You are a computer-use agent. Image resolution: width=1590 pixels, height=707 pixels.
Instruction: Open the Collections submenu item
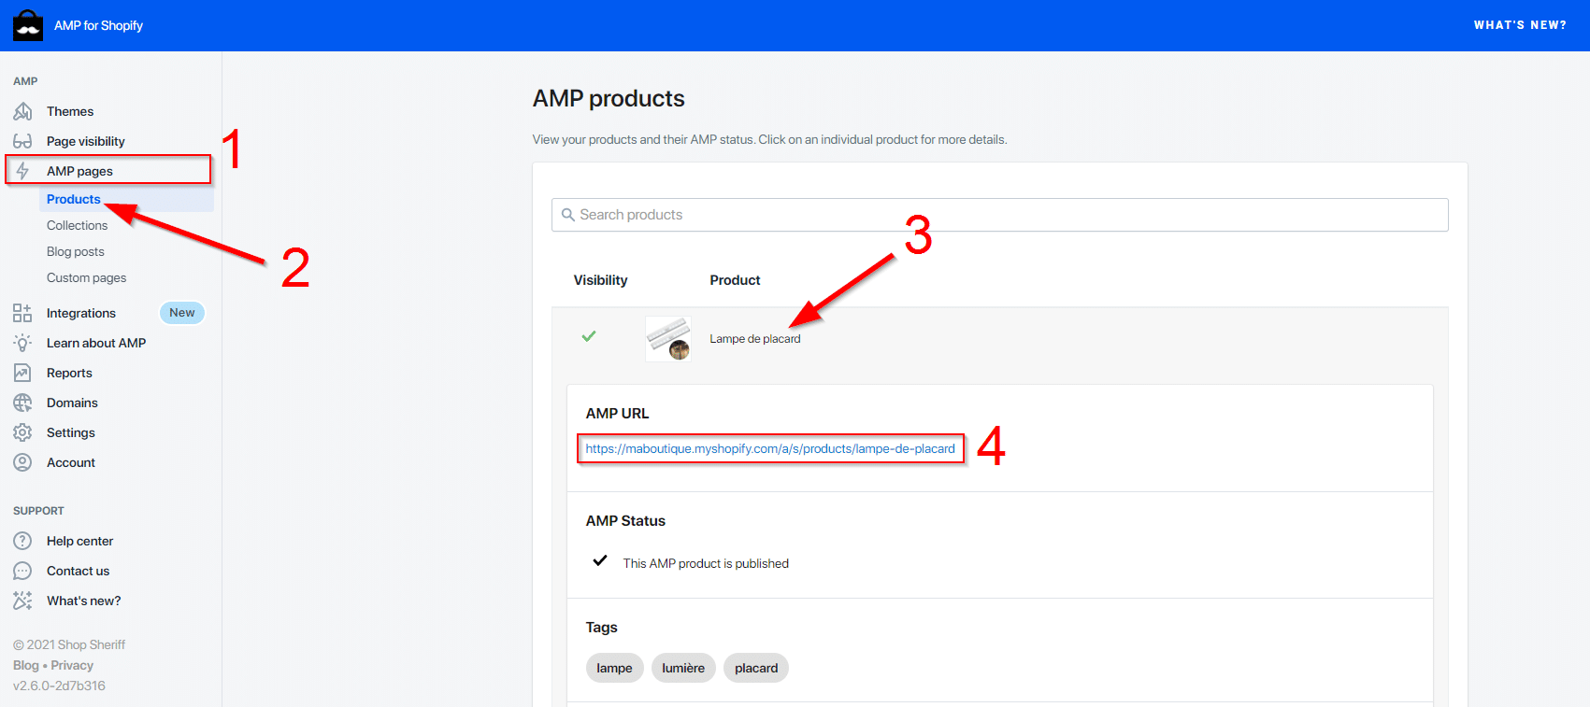click(77, 225)
